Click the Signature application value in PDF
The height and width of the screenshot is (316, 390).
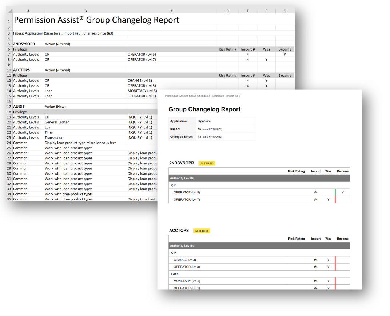[204, 121]
